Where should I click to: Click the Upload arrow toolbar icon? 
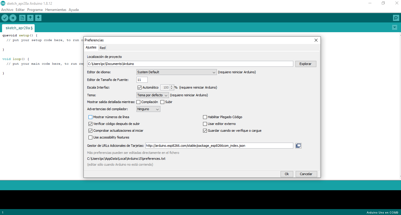(x=13, y=18)
